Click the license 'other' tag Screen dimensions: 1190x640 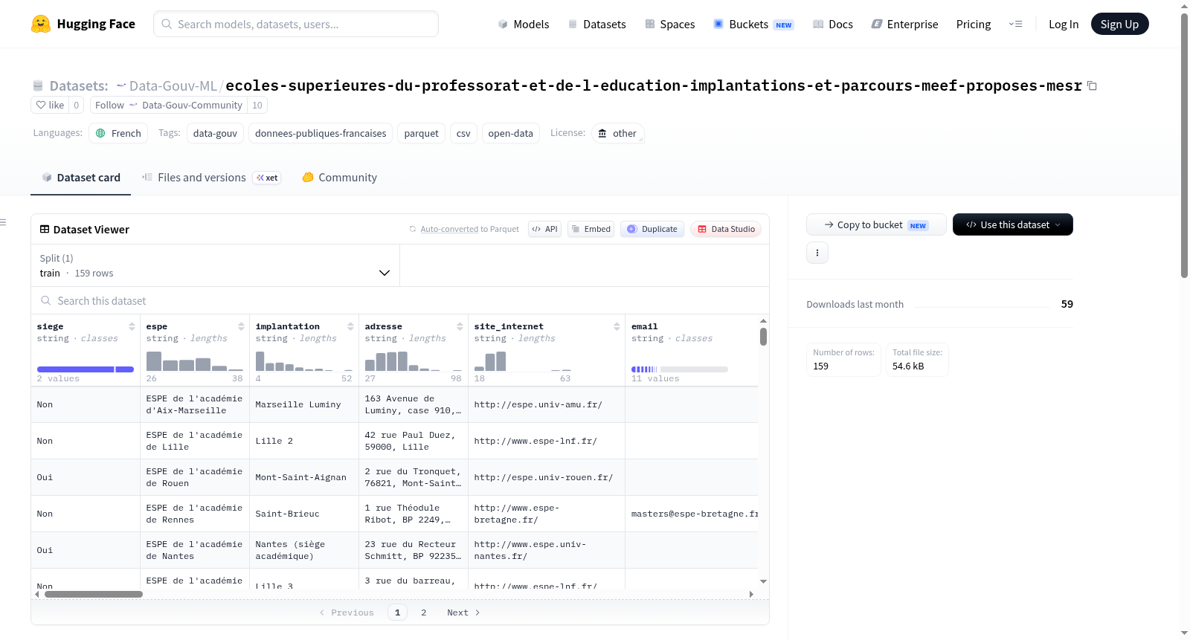point(618,133)
